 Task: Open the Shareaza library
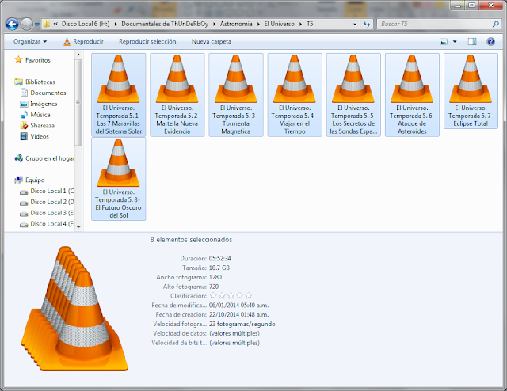point(37,125)
